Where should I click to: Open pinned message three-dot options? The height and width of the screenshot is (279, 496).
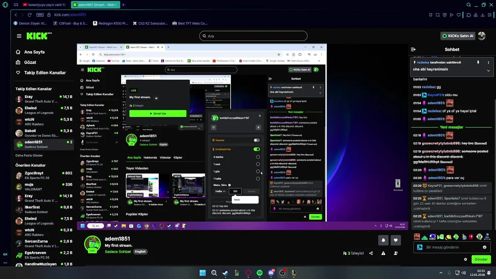(488, 62)
